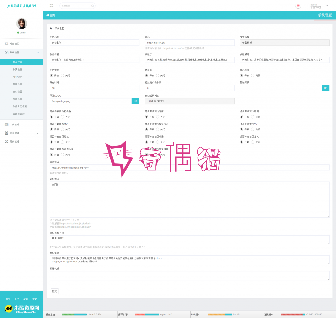This screenshot has width=336, height=318.
Task: Click the 网站名称 input field
Action: (x=94, y=43)
